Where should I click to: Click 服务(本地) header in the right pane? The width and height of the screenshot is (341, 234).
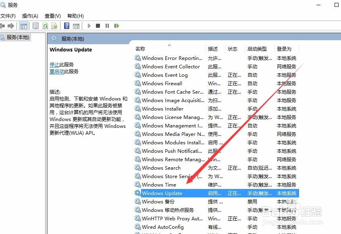[x=73, y=39]
